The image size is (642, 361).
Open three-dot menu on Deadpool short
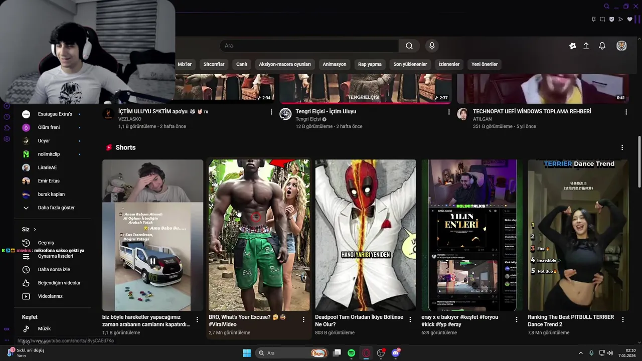pyautogui.click(x=410, y=319)
